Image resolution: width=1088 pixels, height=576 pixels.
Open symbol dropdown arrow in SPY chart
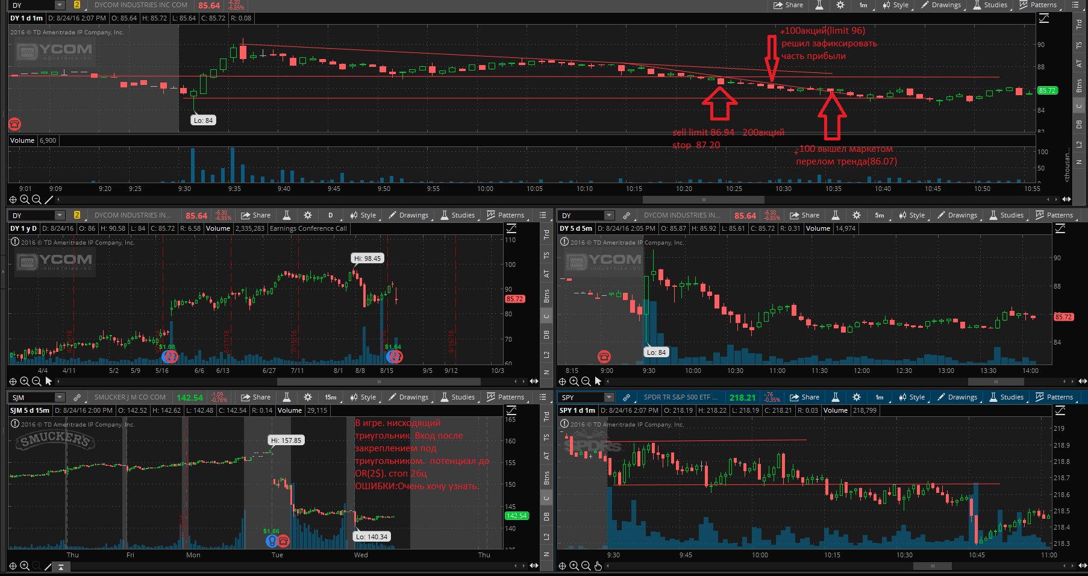click(608, 398)
